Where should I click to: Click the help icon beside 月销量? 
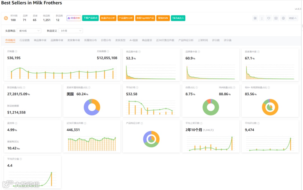coord(16,51)
